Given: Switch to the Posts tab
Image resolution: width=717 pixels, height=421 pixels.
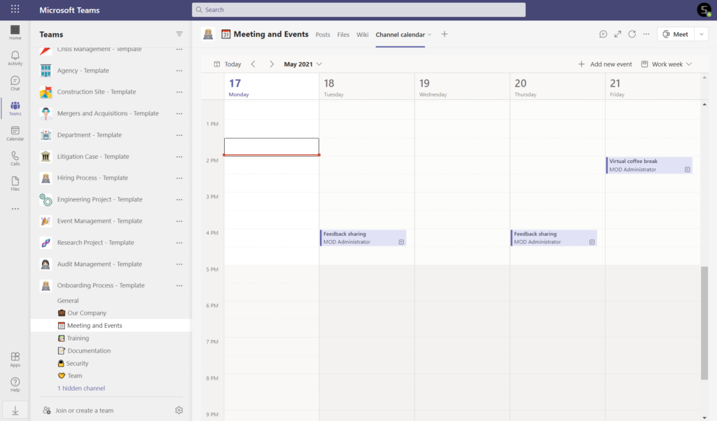Looking at the screenshot, I should [x=323, y=35].
